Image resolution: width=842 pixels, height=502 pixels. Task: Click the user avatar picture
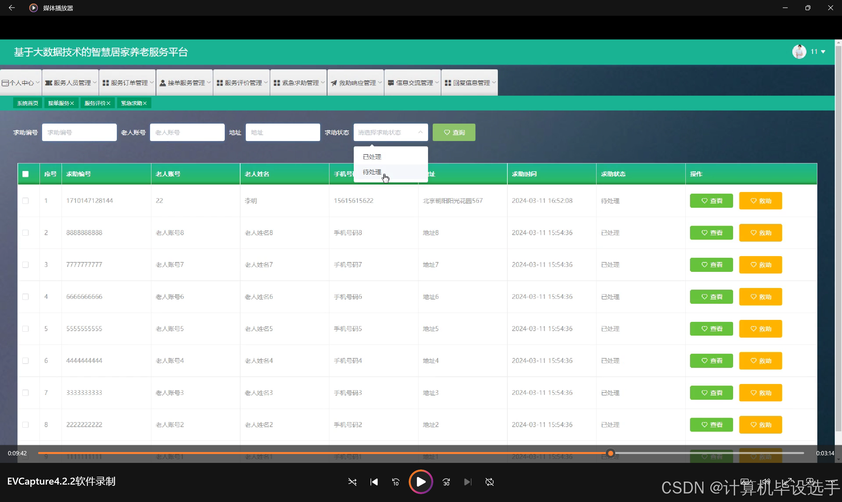coord(799,52)
